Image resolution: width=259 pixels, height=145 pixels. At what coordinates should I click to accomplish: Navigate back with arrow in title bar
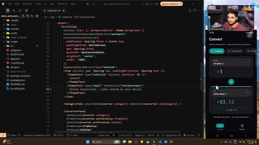coord(94,4)
